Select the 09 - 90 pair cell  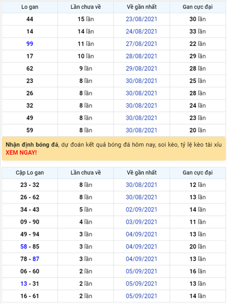[x=30, y=222]
